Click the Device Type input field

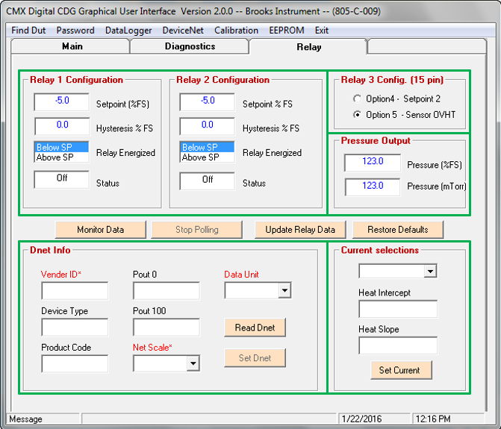pyautogui.click(x=75, y=327)
